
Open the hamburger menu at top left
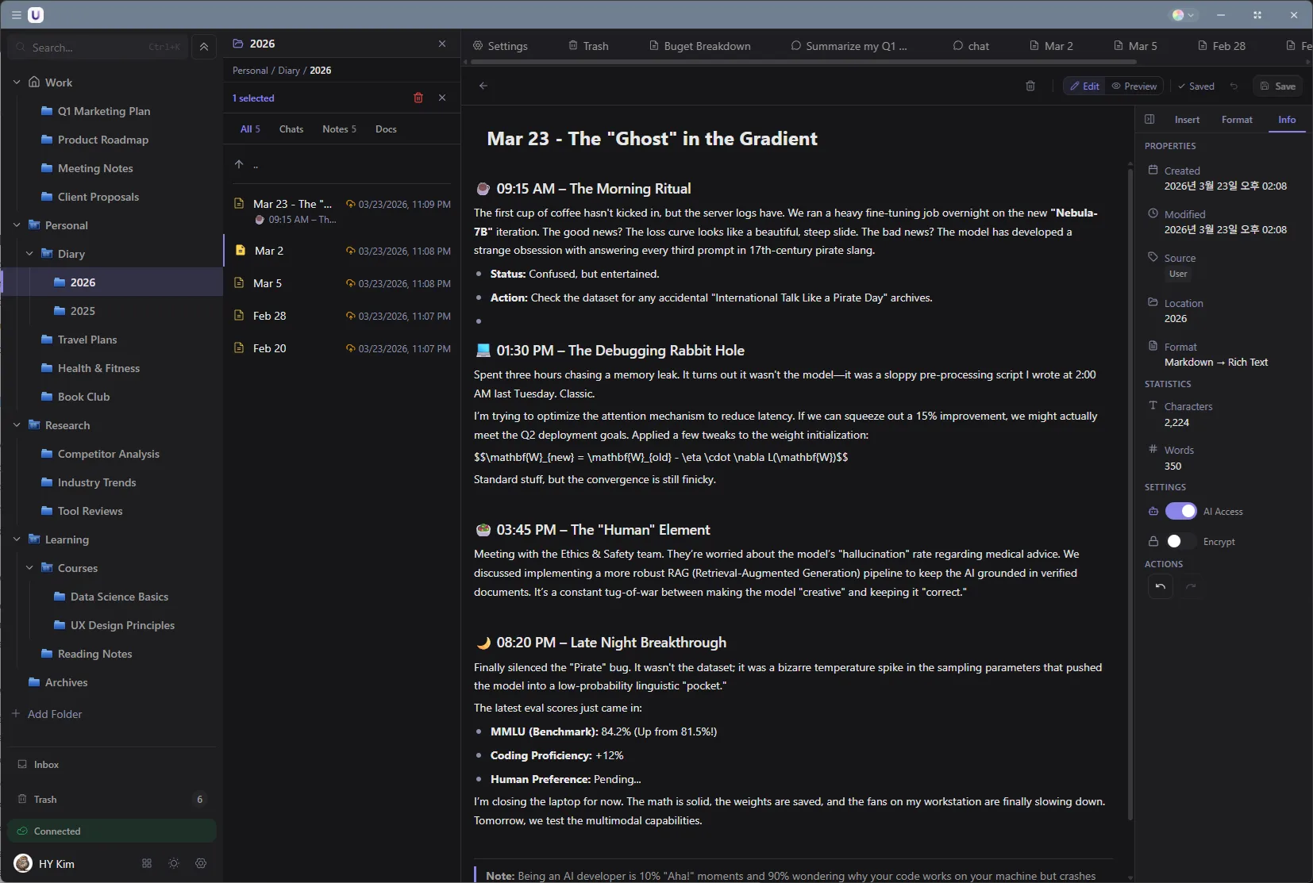pyautogui.click(x=16, y=14)
